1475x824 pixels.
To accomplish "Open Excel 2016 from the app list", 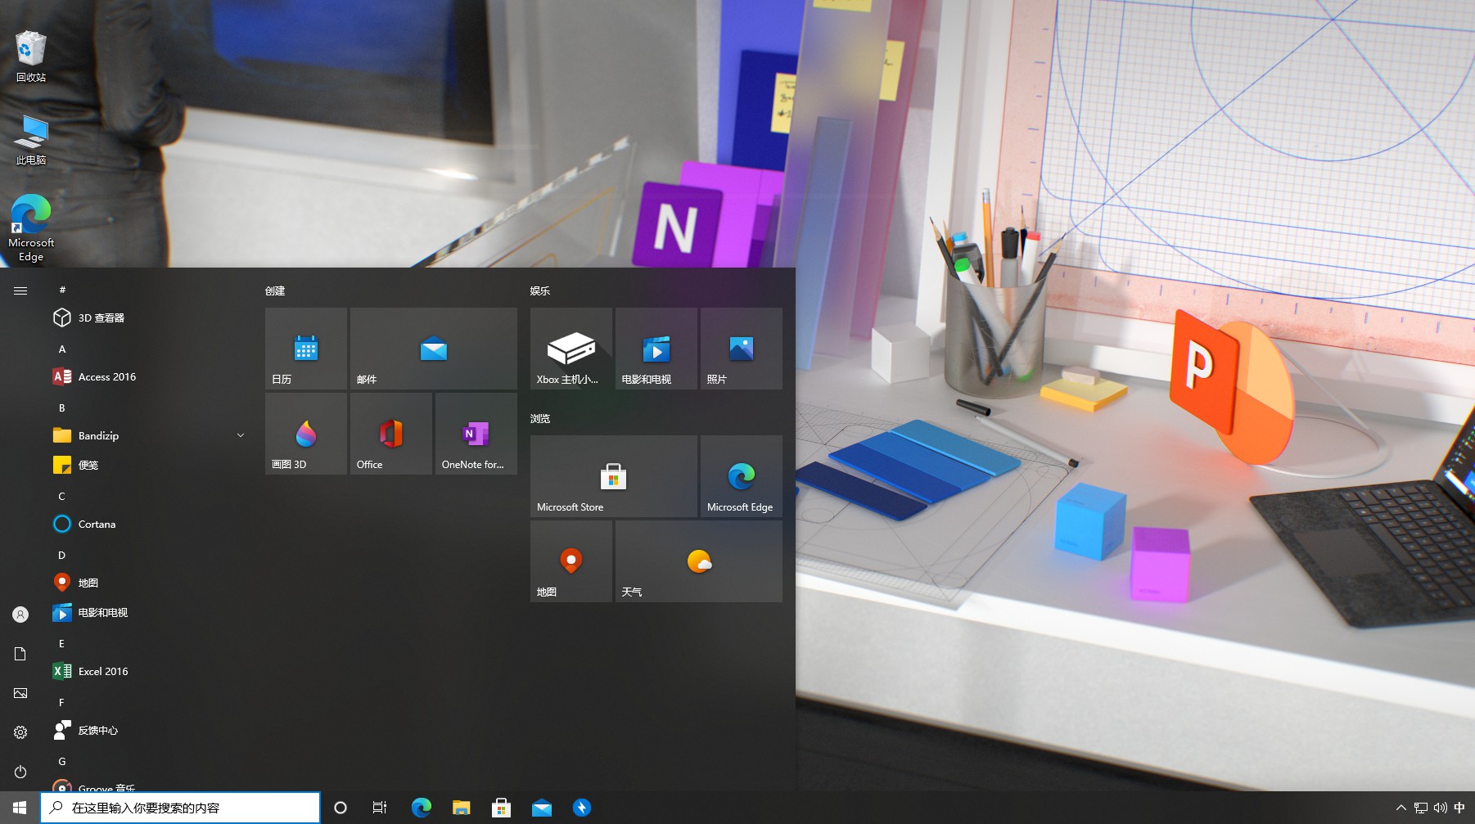I will pyautogui.click(x=101, y=671).
